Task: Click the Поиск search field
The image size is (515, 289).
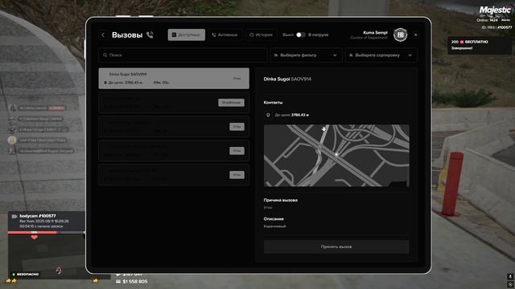Action: pyautogui.click(x=183, y=55)
